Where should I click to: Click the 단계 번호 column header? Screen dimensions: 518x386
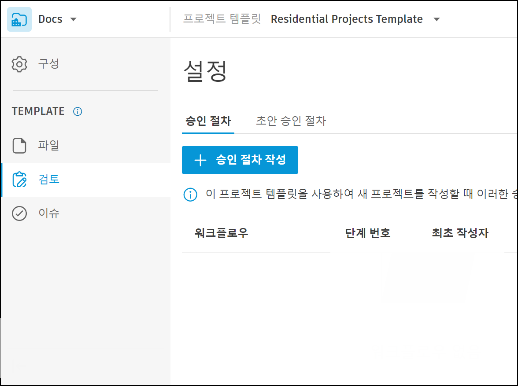(368, 233)
